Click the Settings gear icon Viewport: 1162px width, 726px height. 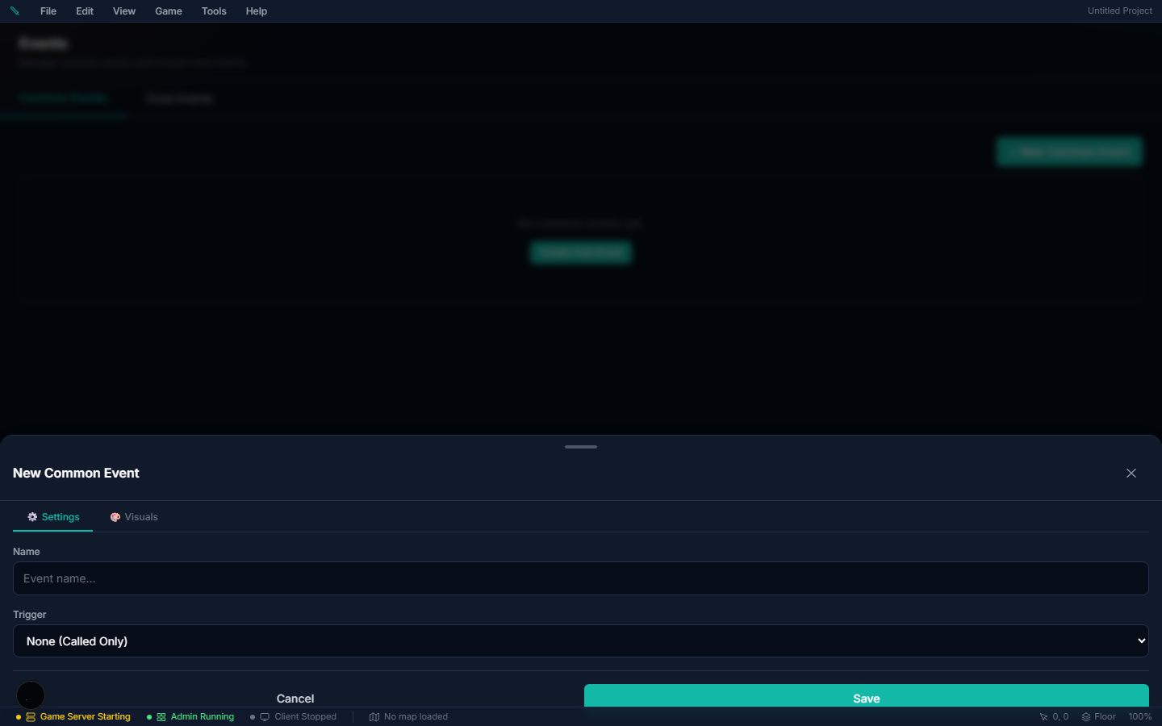pos(32,517)
